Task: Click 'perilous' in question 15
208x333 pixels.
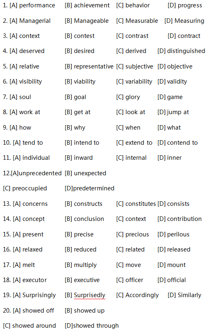Action: [178, 234]
